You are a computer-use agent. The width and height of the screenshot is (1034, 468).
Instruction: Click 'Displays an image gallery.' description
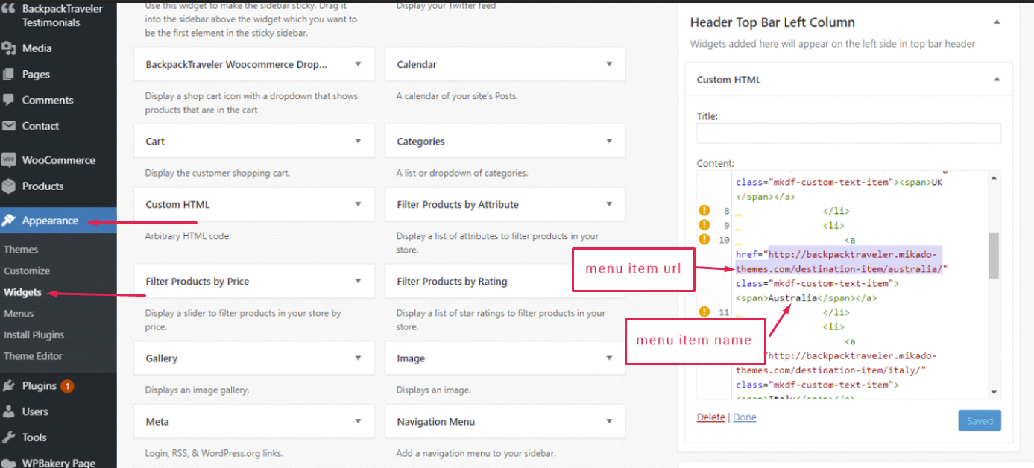[x=197, y=390]
